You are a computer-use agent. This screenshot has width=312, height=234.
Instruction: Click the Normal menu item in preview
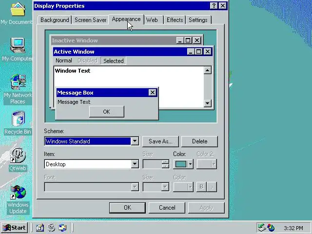pos(64,60)
